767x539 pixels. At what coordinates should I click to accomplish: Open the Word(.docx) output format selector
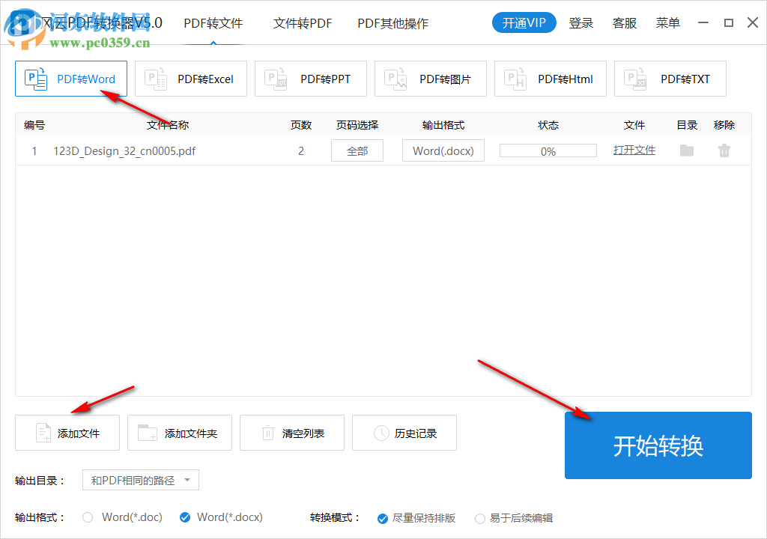443,150
